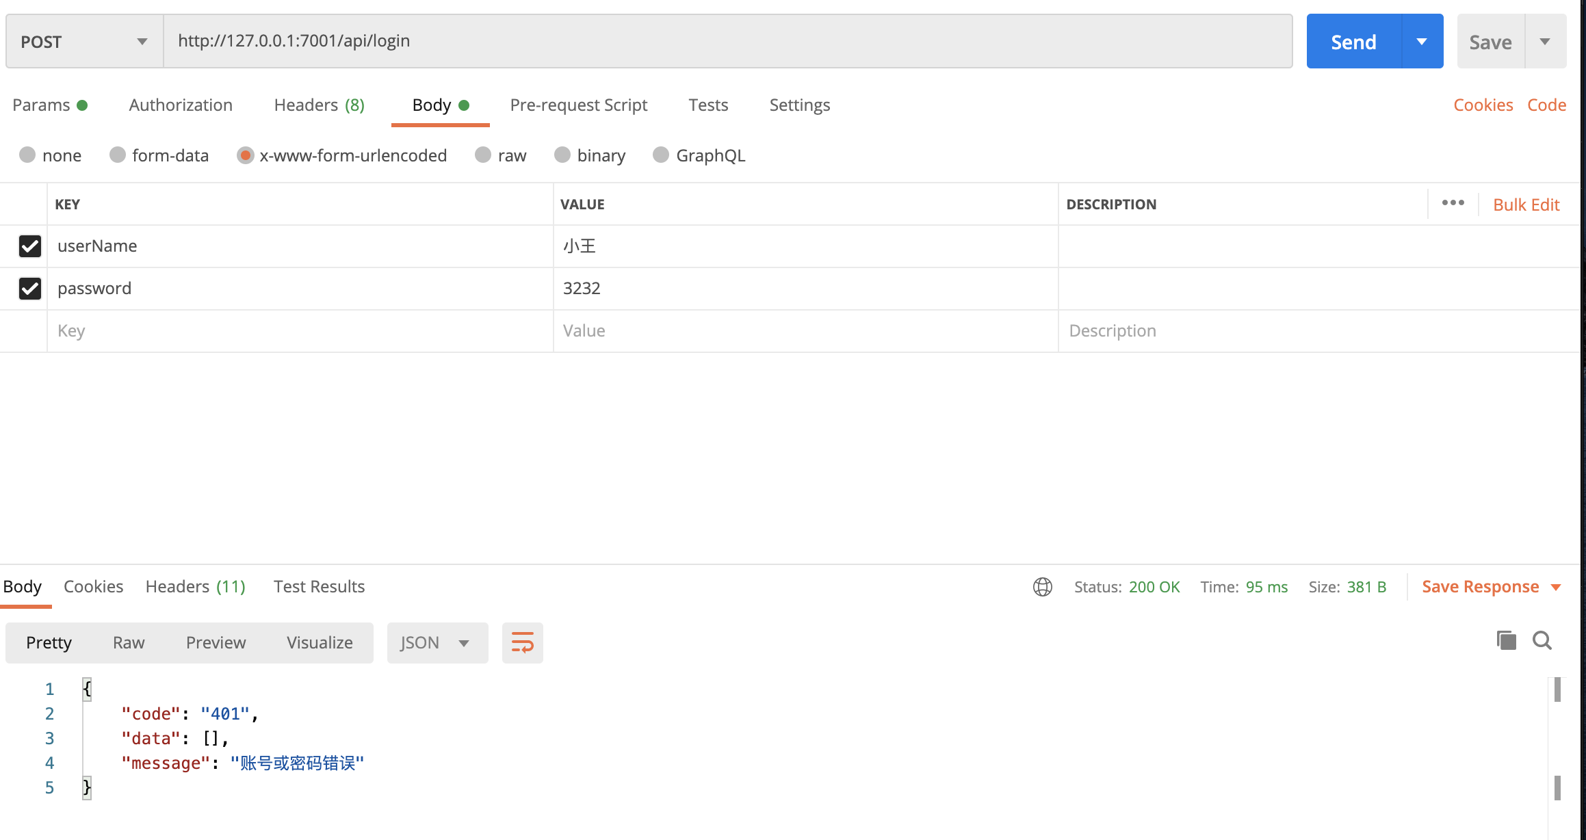The height and width of the screenshot is (840, 1586).
Task: Click the Bulk Edit link
Action: click(1526, 205)
